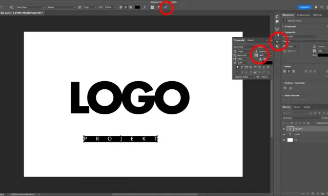Toggle lock all padlock in Layers
The image size is (328, 196).
coord(308,123)
